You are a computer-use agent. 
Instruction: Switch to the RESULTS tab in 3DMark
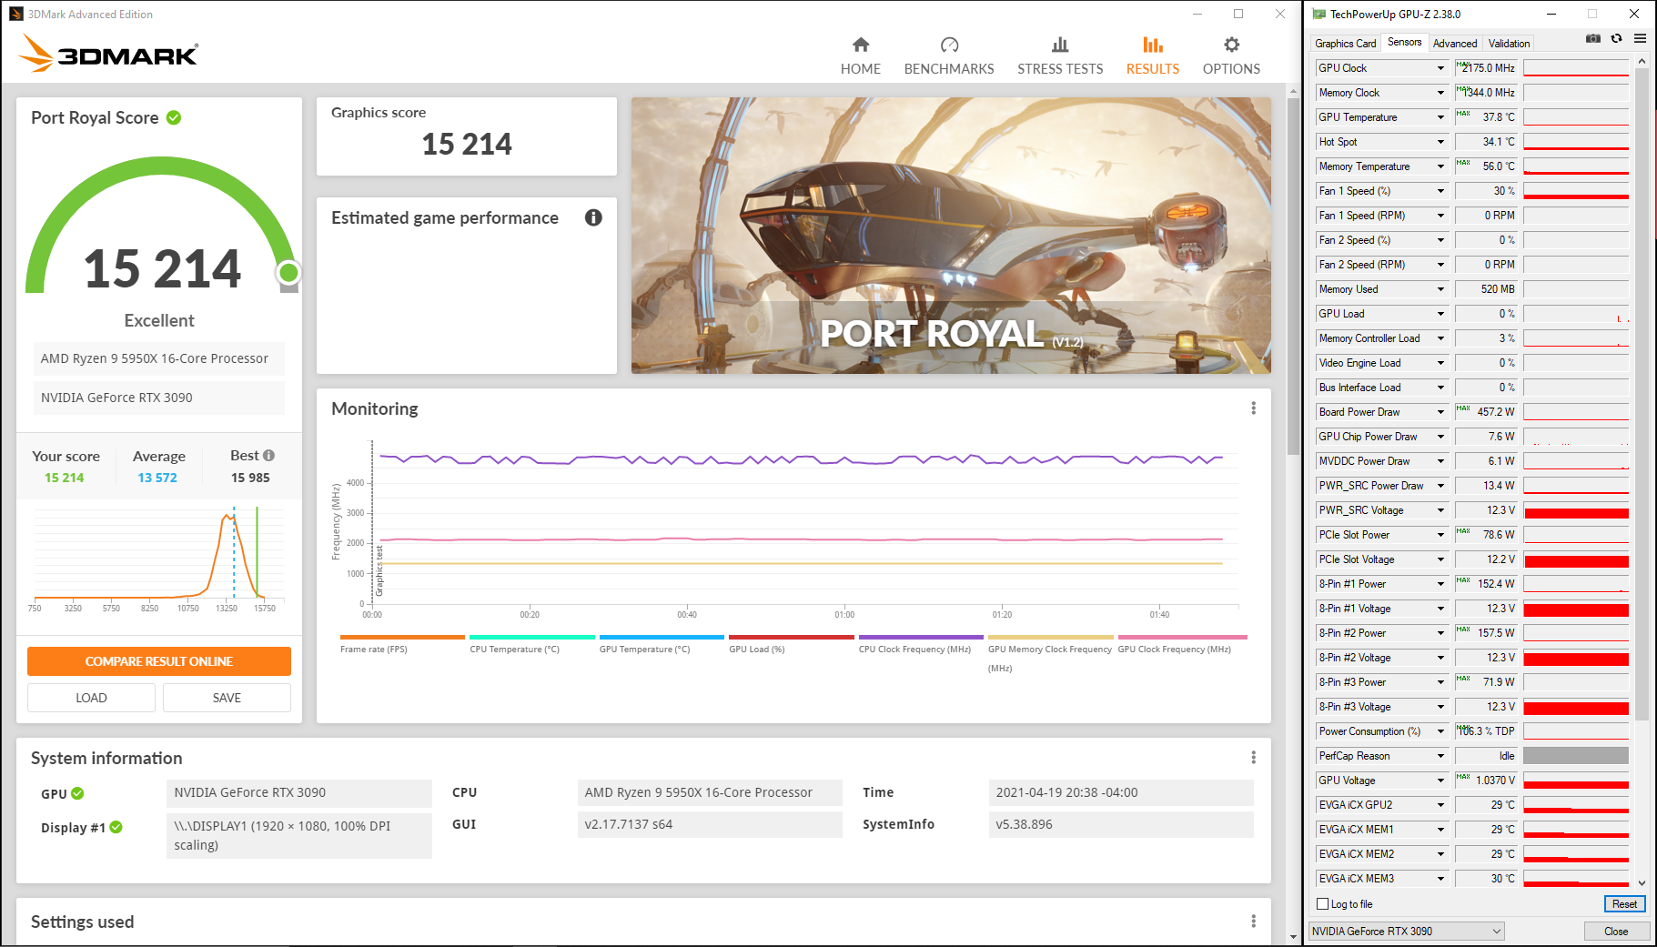pos(1152,56)
